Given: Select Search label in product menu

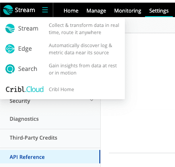Looking at the screenshot, I should tap(28, 69).
